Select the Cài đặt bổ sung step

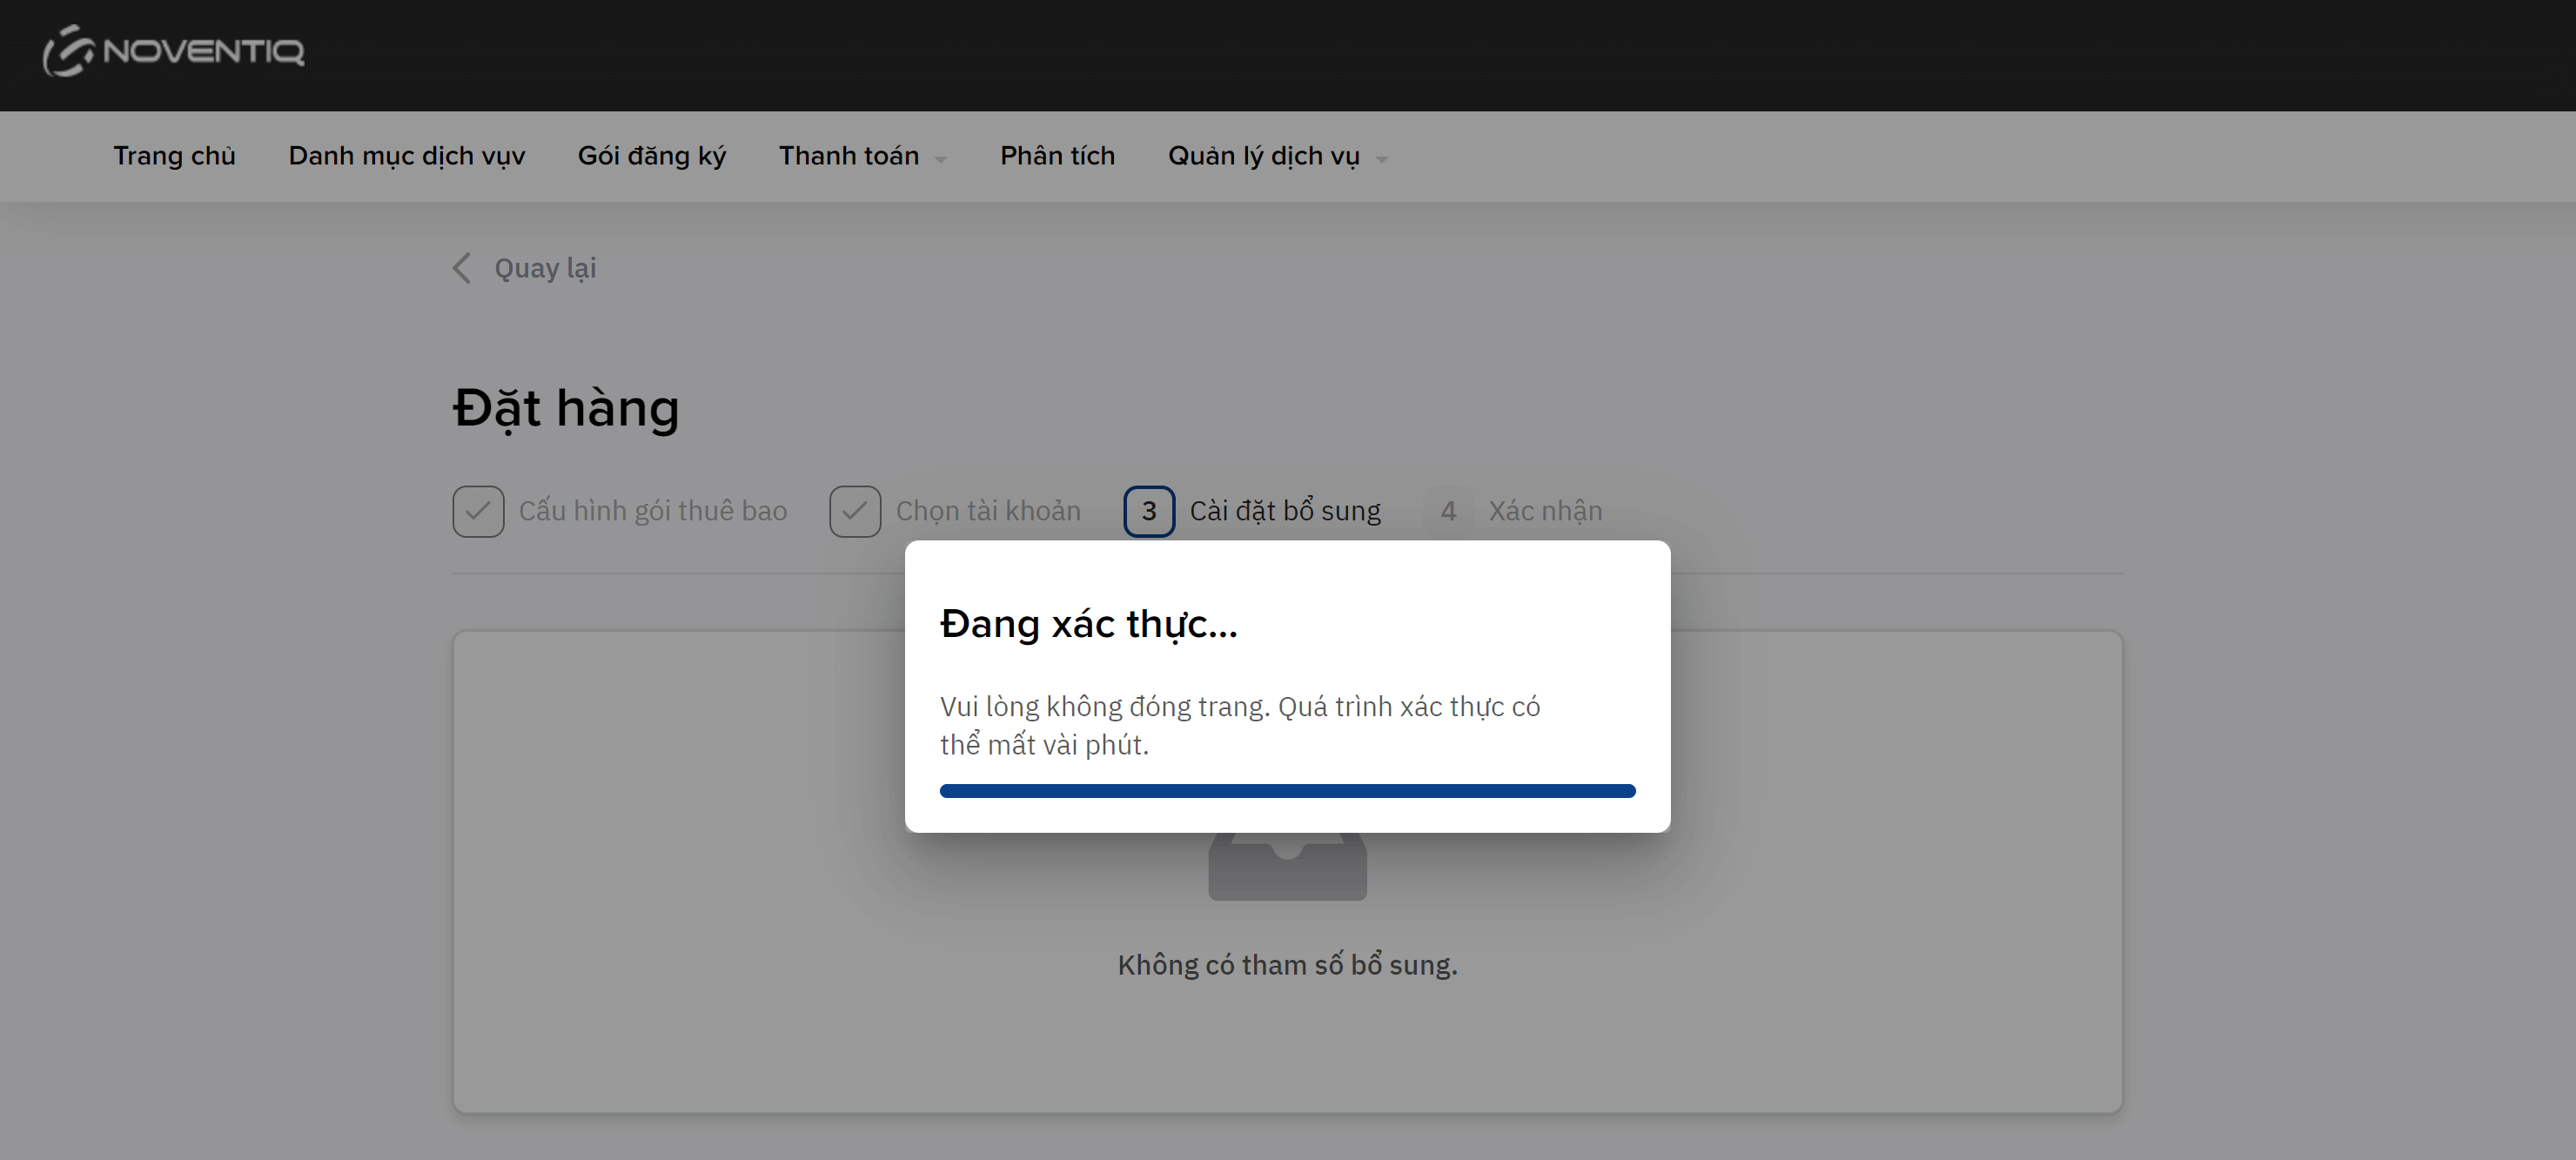pos(1285,511)
